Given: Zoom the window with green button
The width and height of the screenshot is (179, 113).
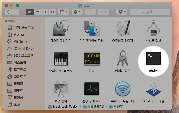Looking at the screenshot, I should [x=17, y=5].
